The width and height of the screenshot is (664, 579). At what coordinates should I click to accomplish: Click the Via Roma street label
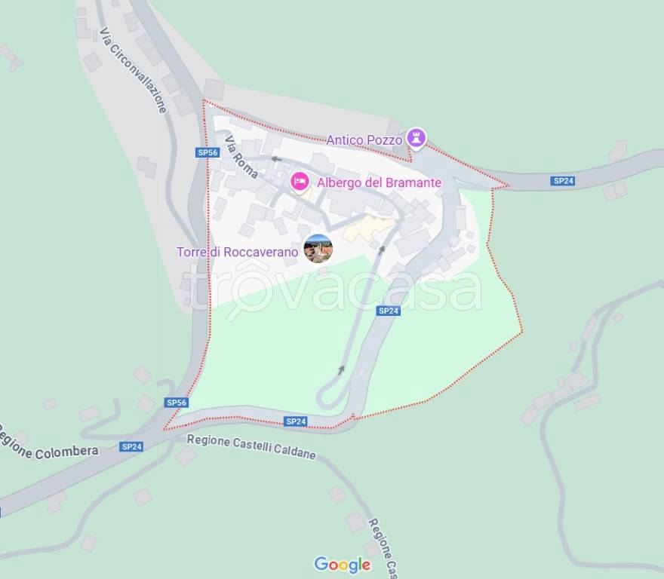pyautogui.click(x=241, y=157)
